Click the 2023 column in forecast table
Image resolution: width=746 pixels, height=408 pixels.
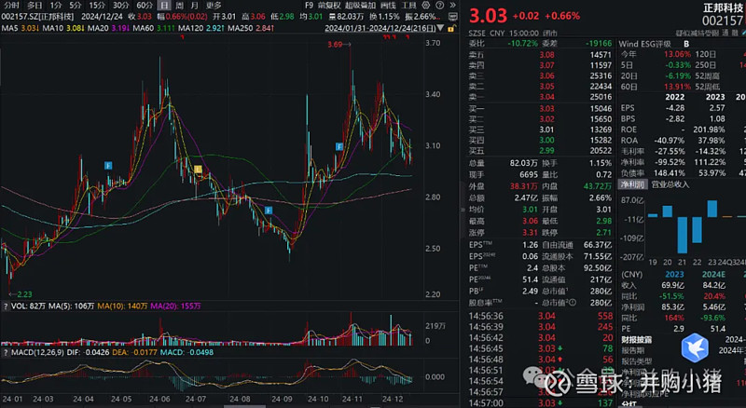(x=674, y=275)
